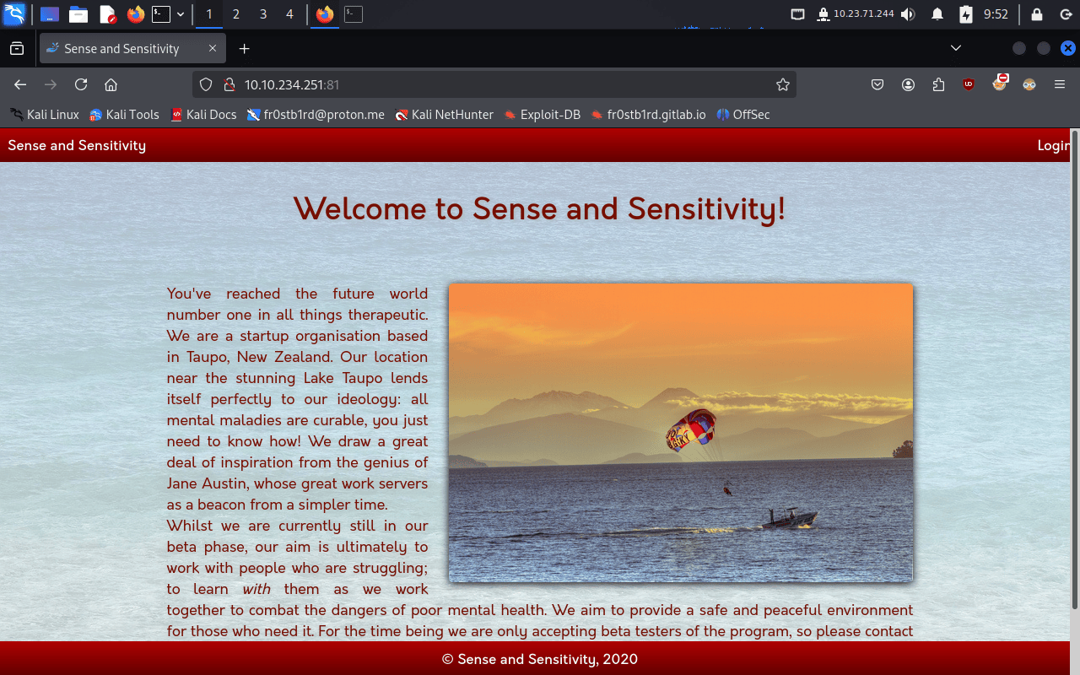Mute audio via the panel volume icon
This screenshot has width=1080, height=675.
point(908,14)
